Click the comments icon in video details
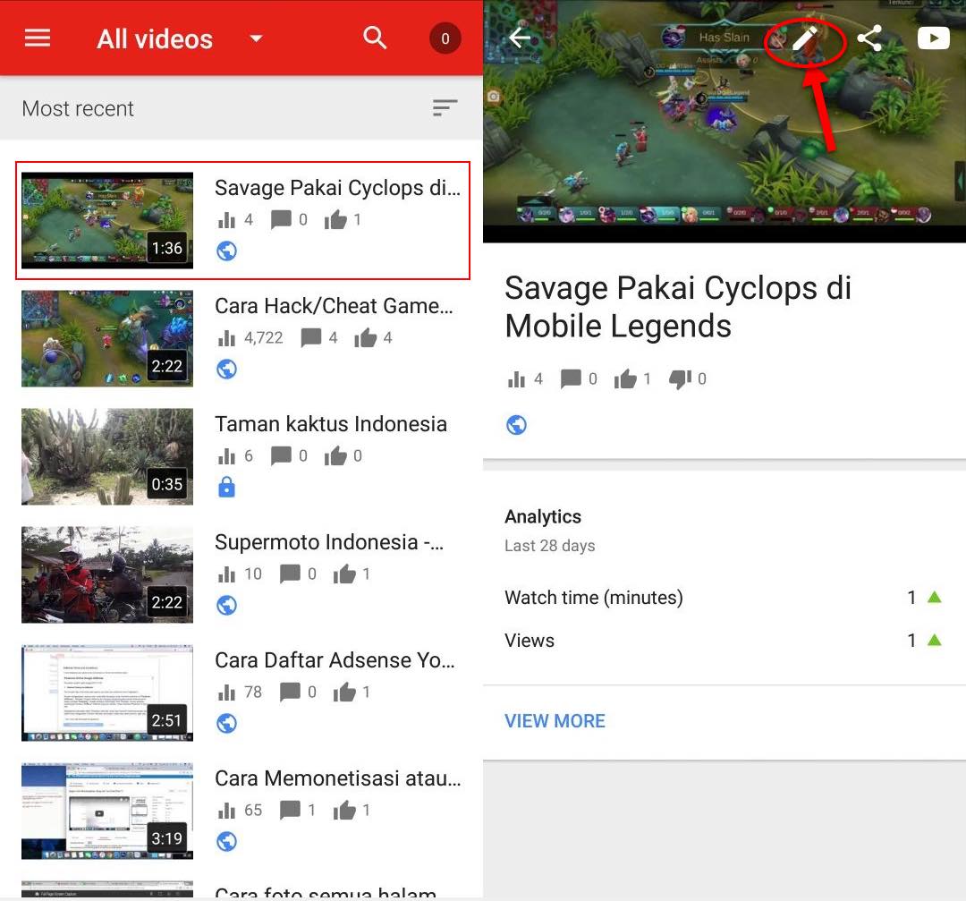 [x=571, y=379]
